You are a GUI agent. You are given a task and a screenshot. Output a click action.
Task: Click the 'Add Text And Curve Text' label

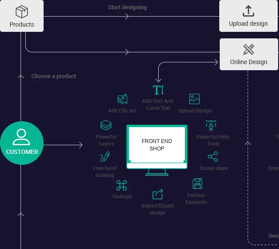[158, 105]
